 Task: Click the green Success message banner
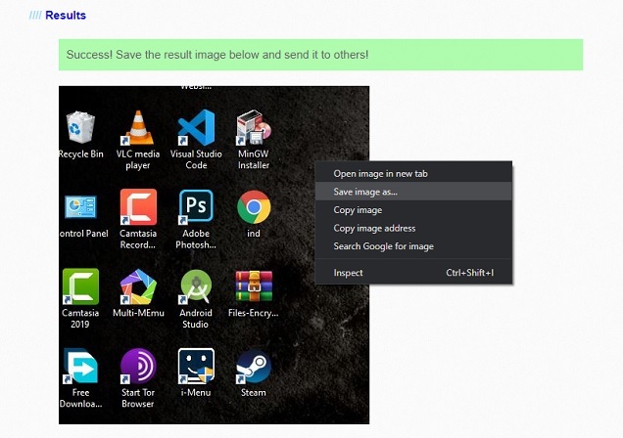point(320,55)
